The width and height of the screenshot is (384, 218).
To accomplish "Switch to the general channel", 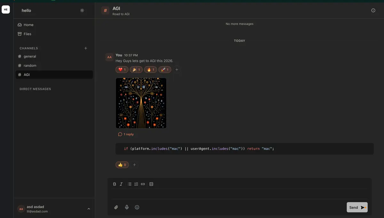I will pyautogui.click(x=30, y=56).
